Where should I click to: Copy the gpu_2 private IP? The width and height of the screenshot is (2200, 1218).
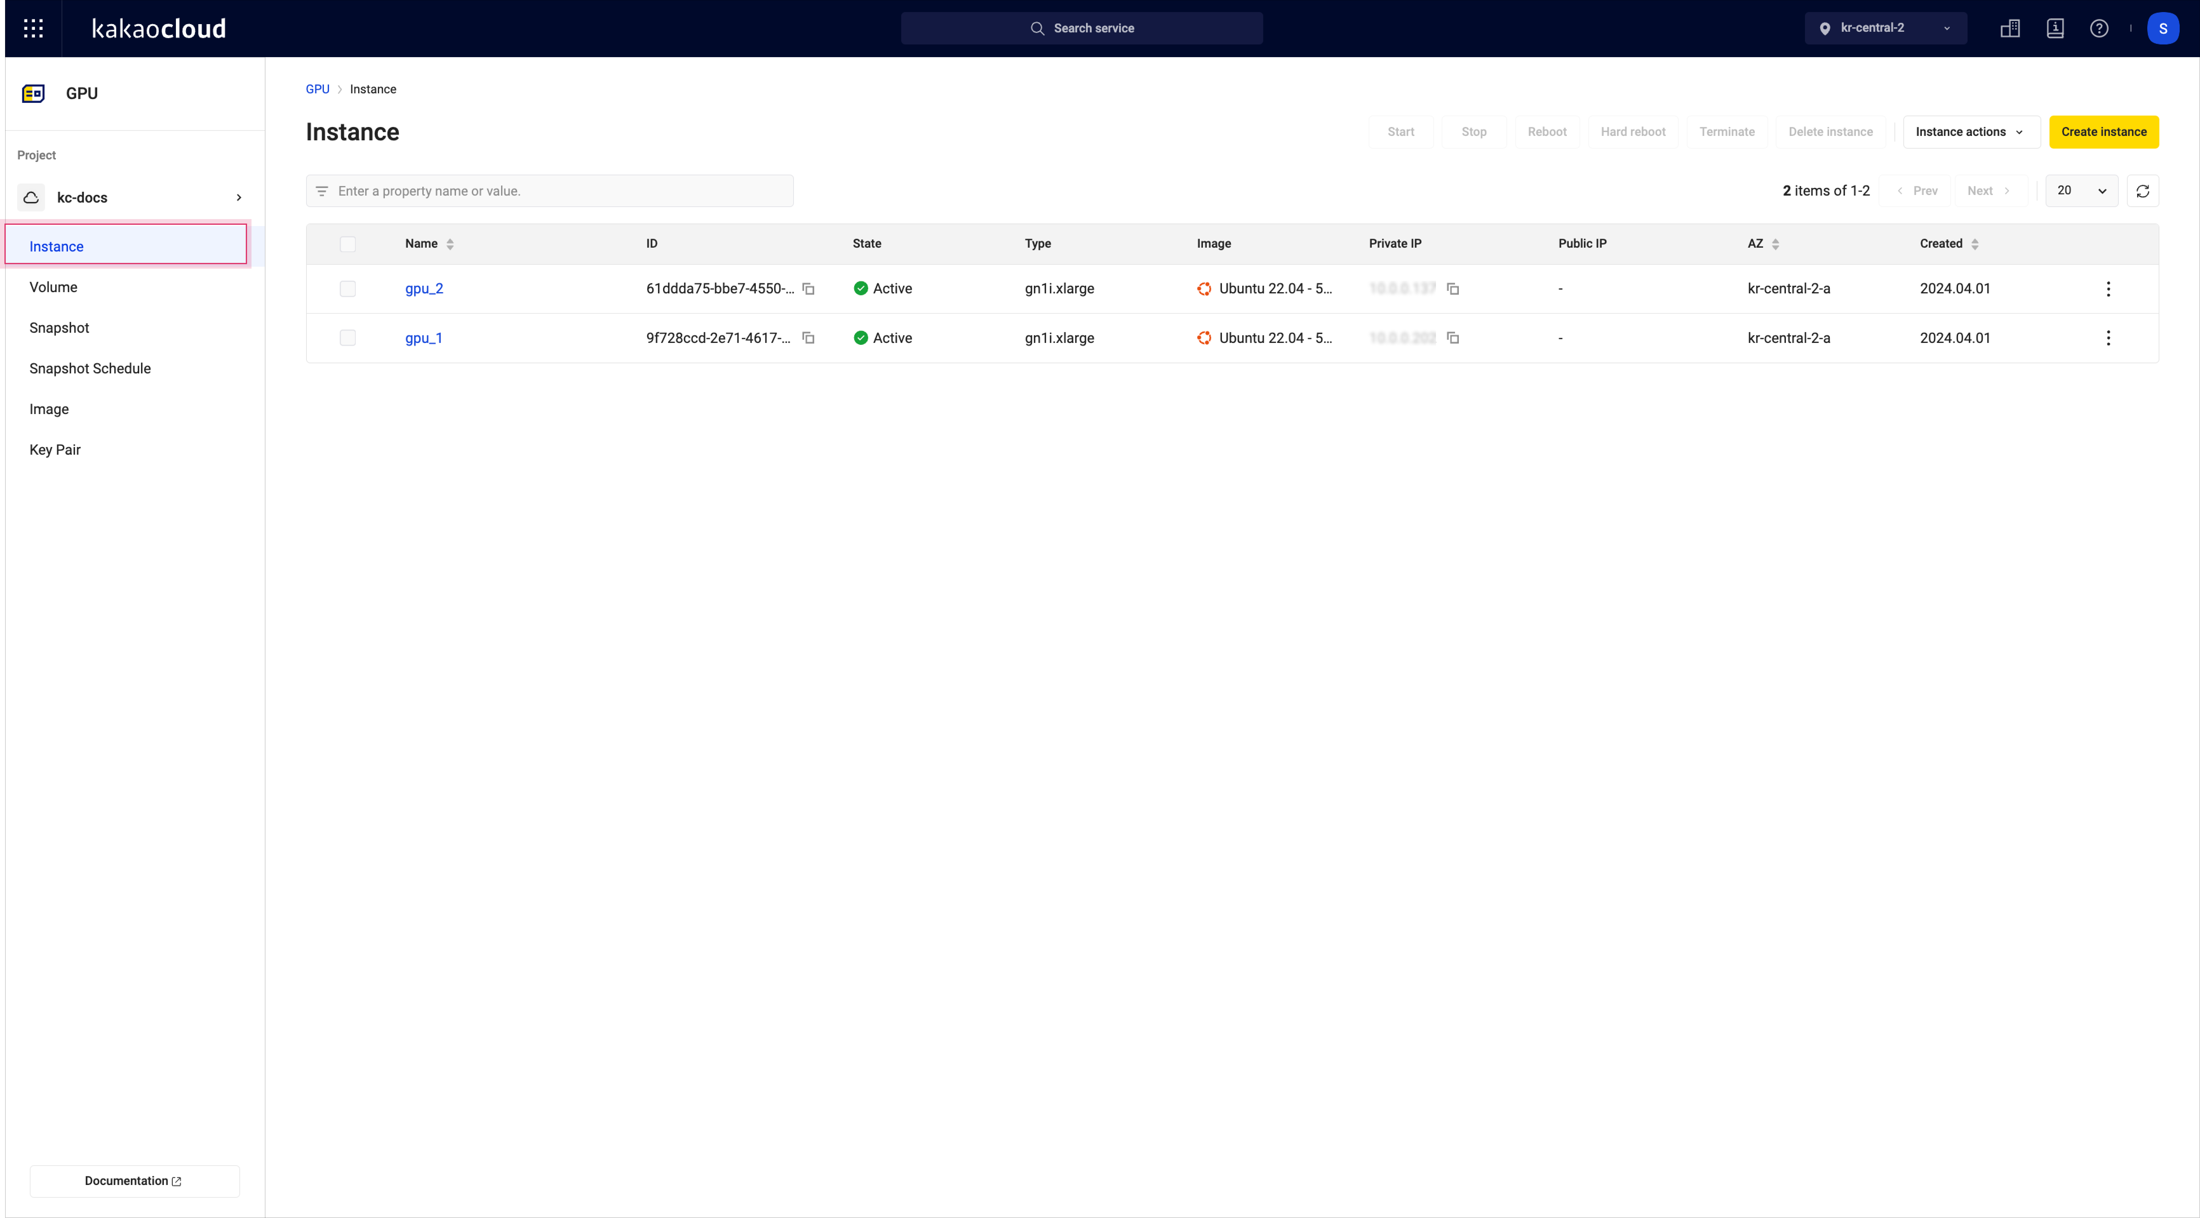tap(1453, 289)
